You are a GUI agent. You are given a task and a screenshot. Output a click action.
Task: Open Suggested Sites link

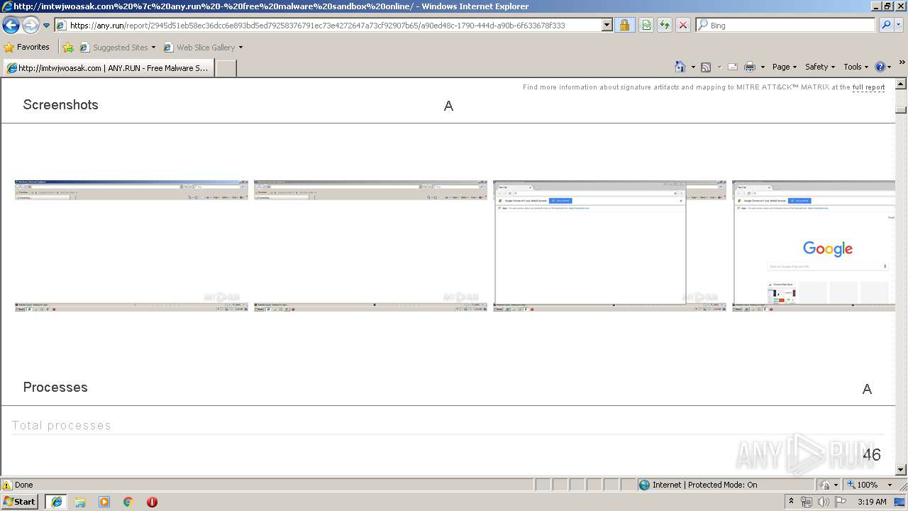(x=117, y=48)
